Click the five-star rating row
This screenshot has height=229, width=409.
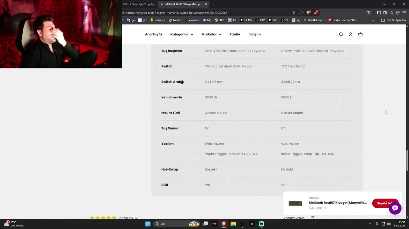click(103, 218)
